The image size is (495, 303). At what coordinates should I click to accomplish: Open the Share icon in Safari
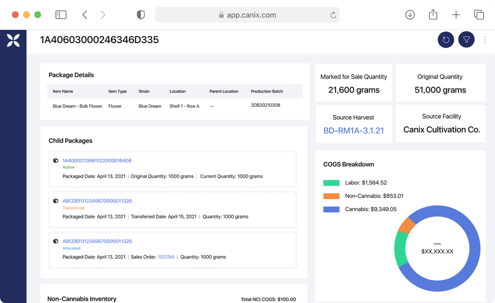[x=433, y=14]
